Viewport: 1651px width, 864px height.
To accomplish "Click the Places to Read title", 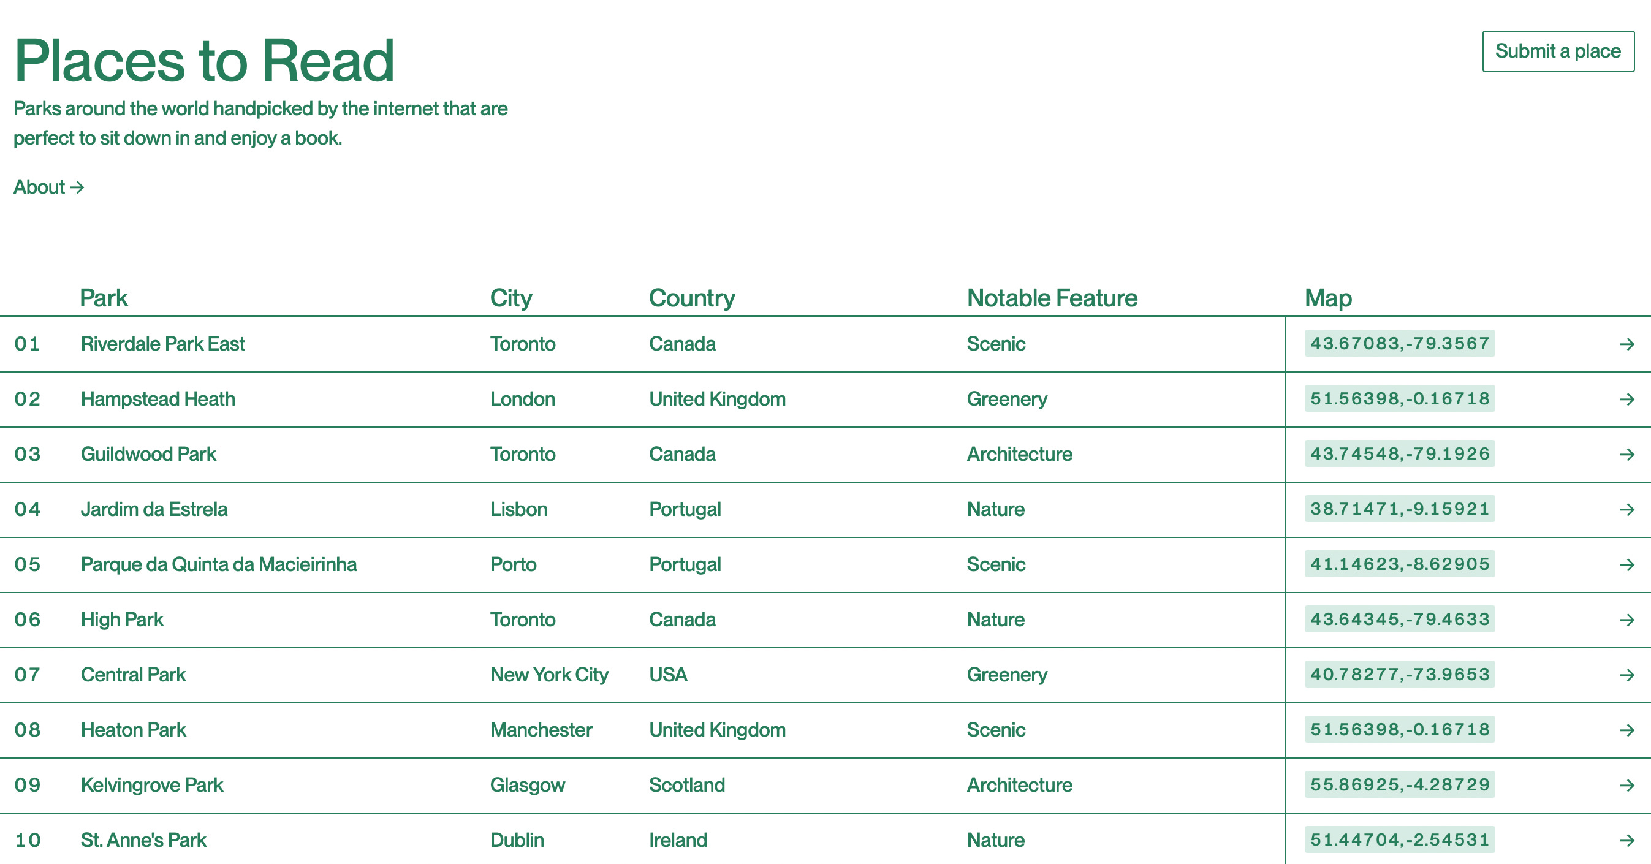I will pos(204,61).
